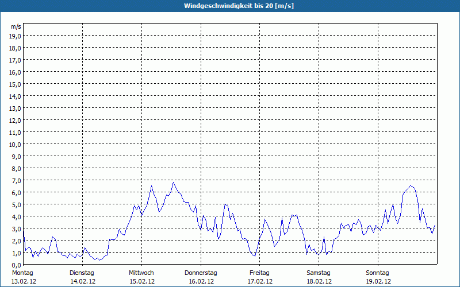The height and width of the screenshot is (287, 460).
Task: Click the '7,0' y-axis label
Action: coord(17,181)
